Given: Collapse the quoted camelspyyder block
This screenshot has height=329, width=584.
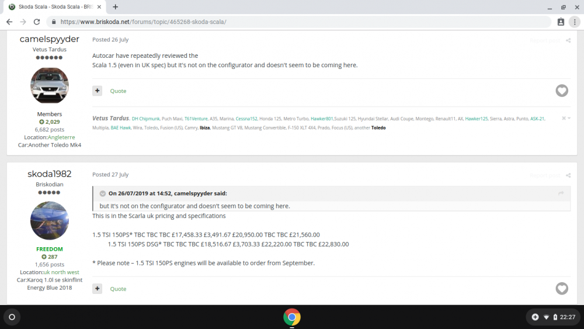Looking at the screenshot, I should point(103,193).
